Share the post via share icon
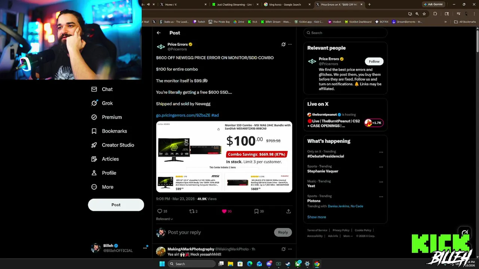The height and width of the screenshot is (269, 479). (289, 211)
